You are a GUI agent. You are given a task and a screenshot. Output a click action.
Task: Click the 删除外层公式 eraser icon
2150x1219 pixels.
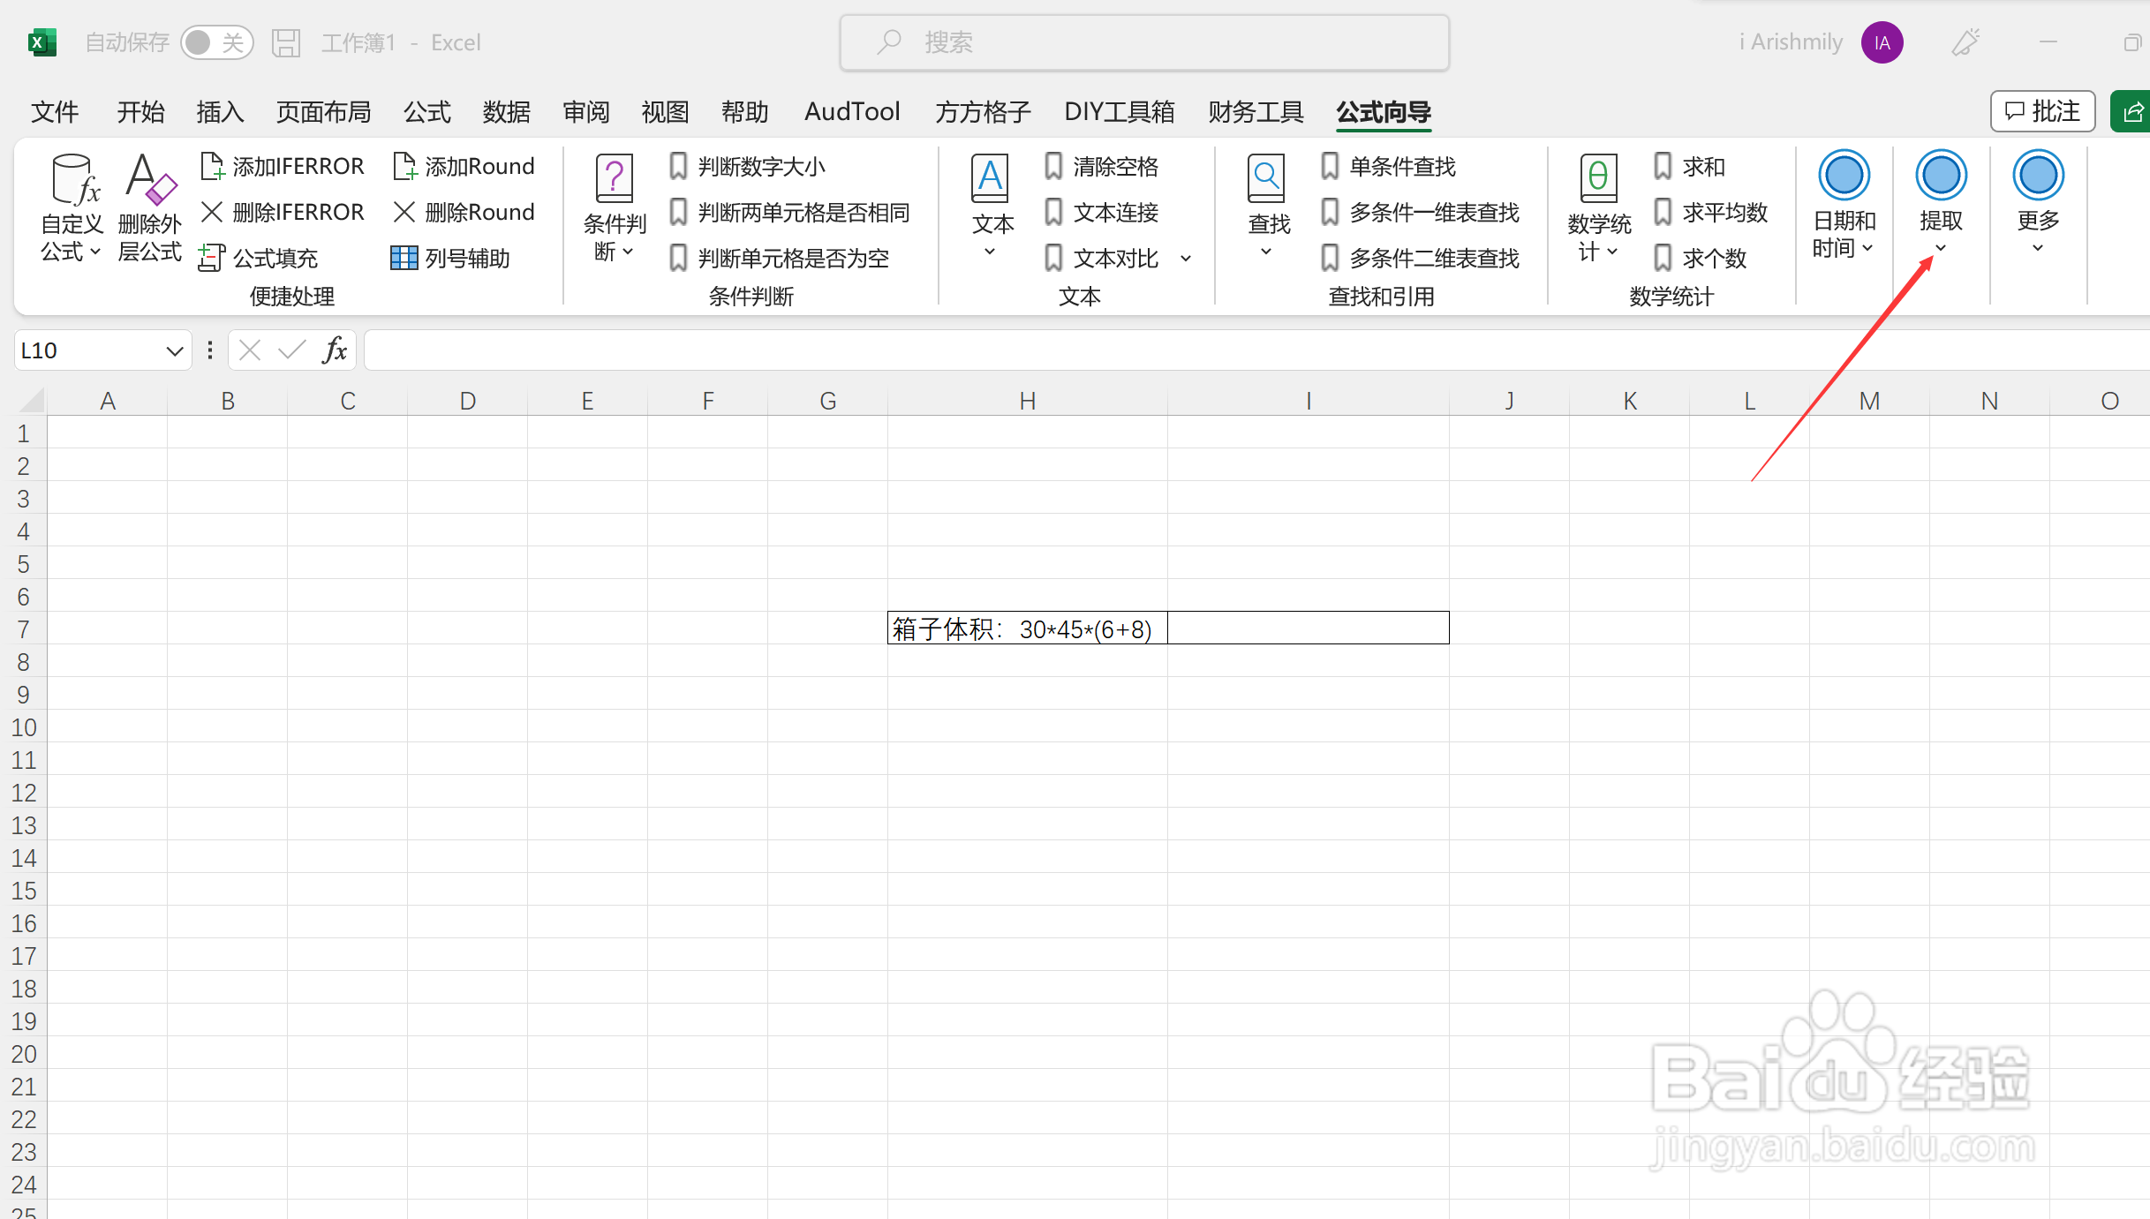150,209
